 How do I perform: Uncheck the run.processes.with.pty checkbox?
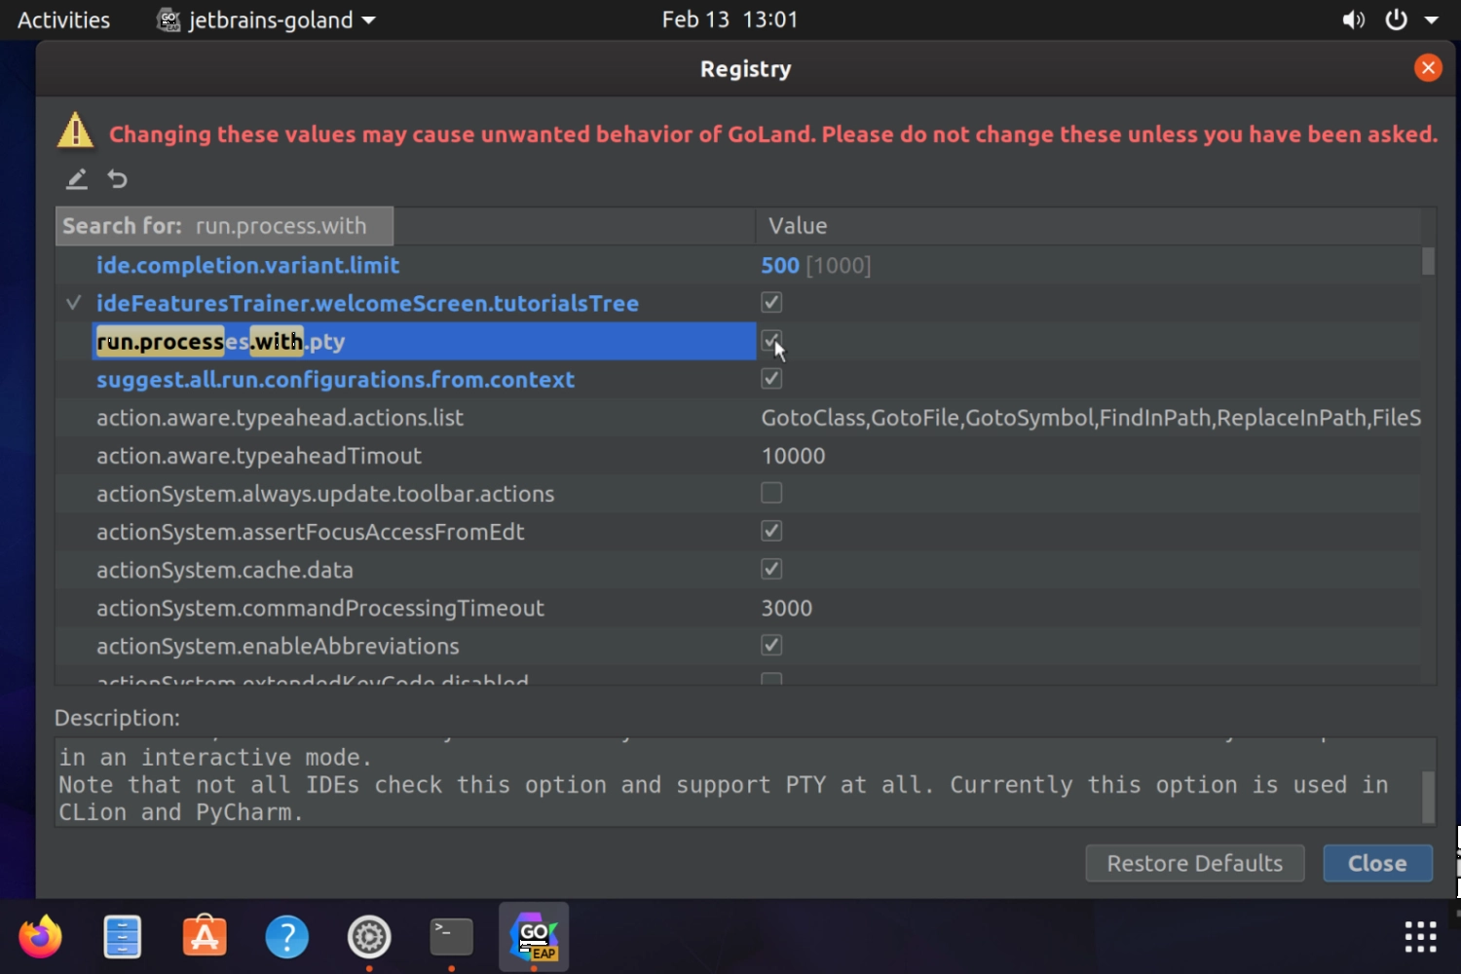pos(771,341)
